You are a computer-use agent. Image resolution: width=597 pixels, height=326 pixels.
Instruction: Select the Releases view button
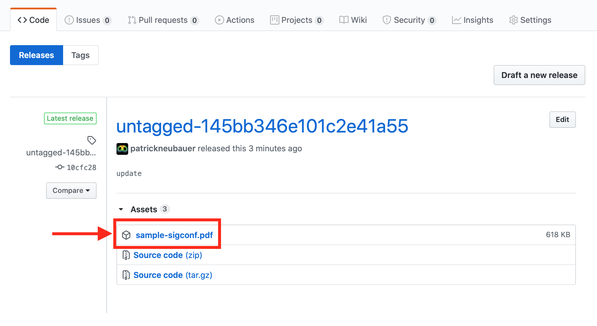point(36,55)
